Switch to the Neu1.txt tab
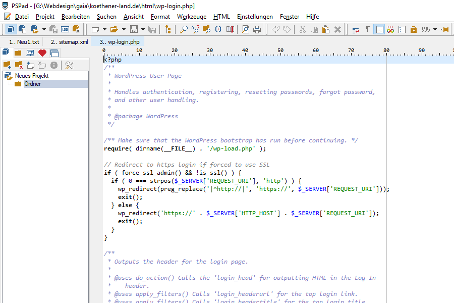Viewport: 454px width, 303px height. pyautogui.click(x=24, y=42)
